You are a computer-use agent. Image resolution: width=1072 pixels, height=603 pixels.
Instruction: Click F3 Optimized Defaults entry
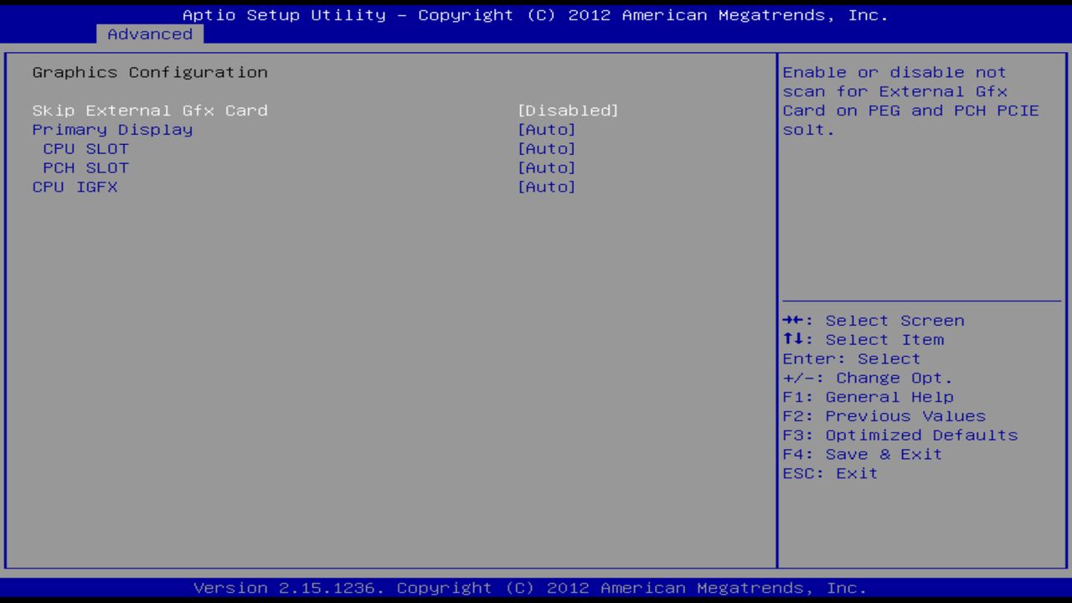(x=900, y=435)
